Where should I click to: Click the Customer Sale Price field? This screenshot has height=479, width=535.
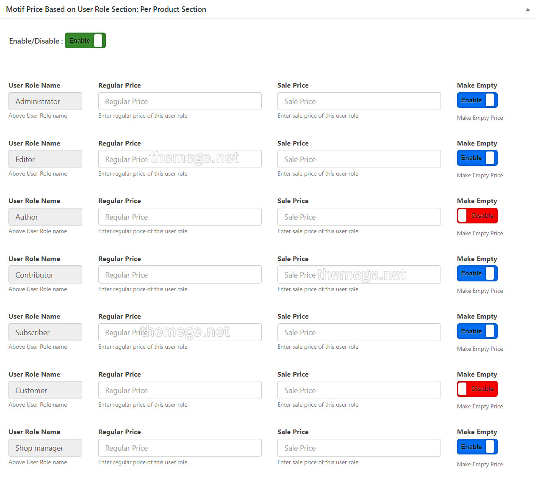[359, 390]
